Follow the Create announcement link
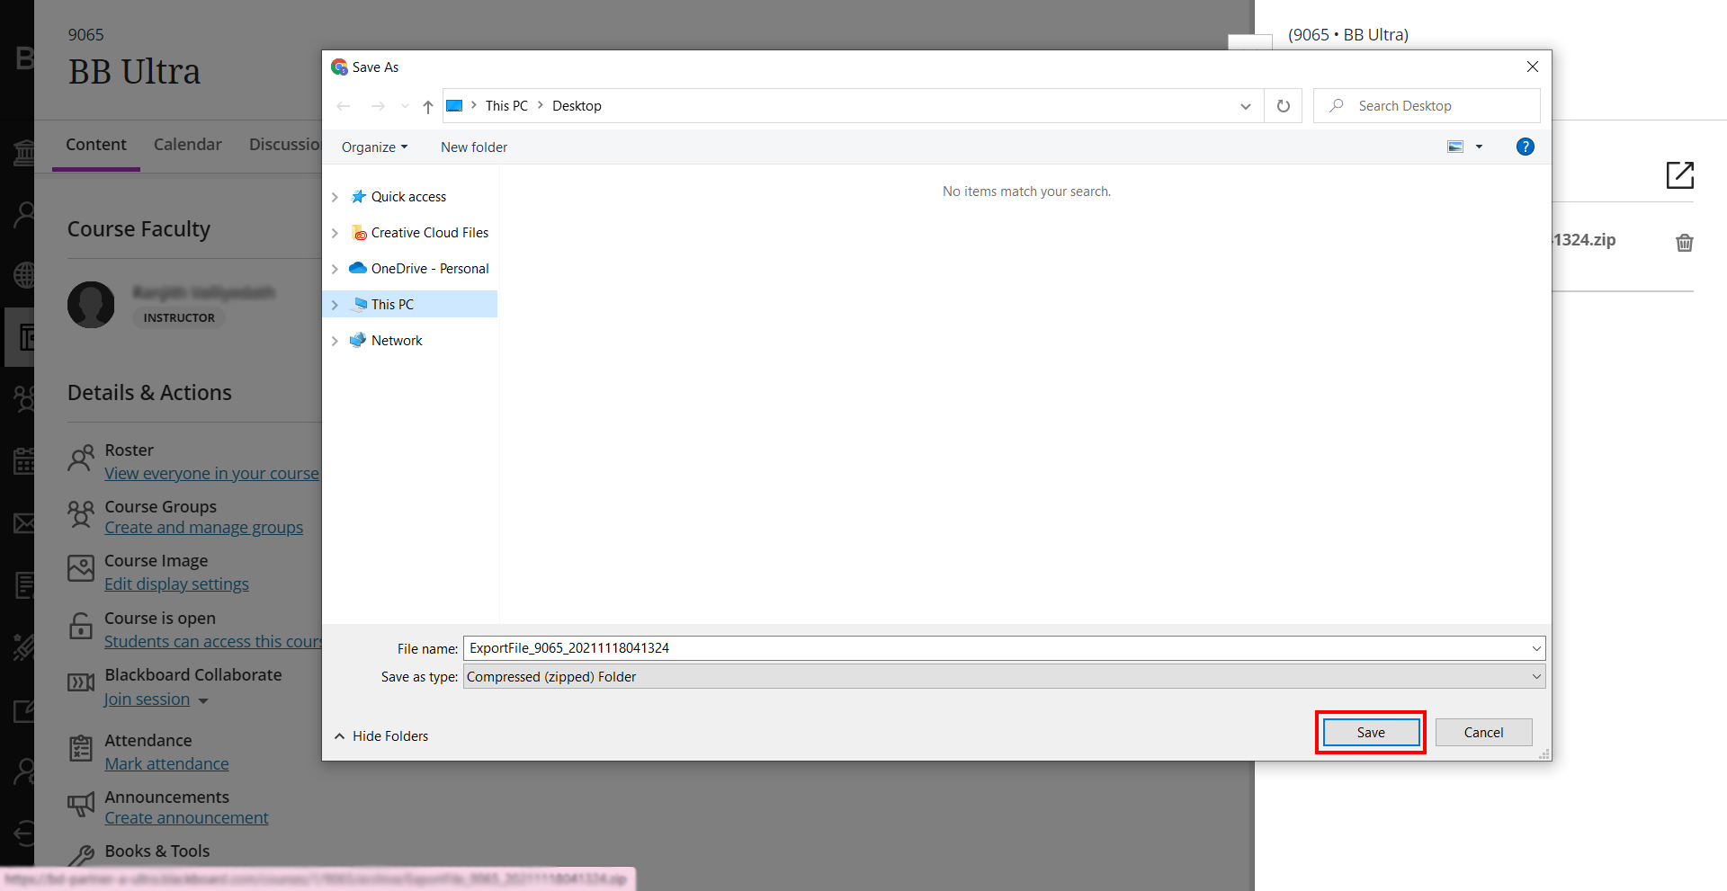 186,817
